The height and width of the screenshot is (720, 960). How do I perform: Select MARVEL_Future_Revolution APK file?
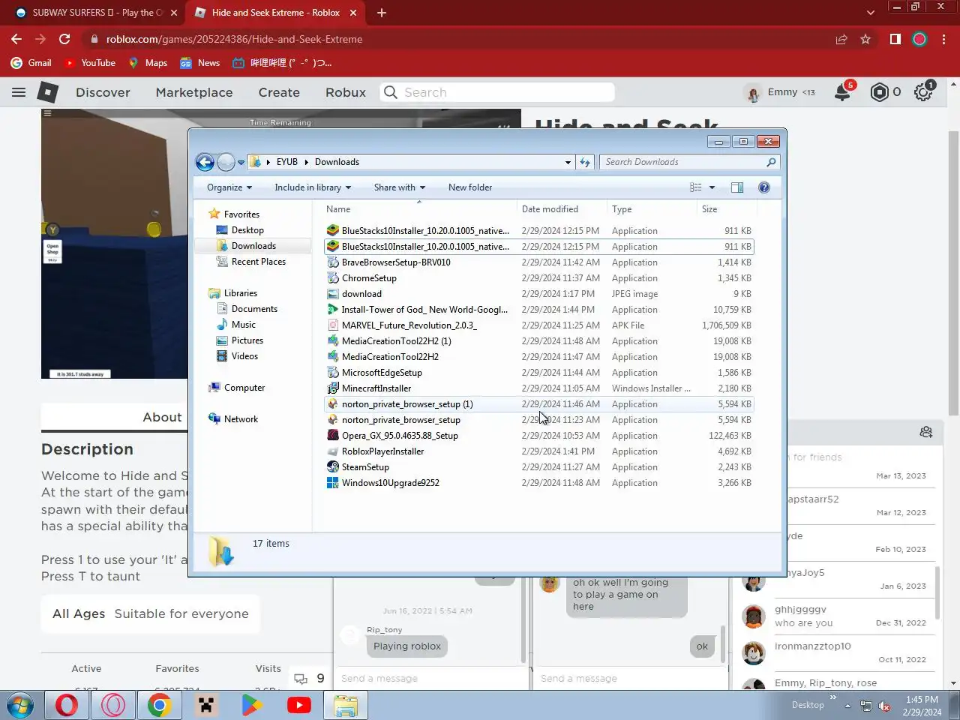pyautogui.click(x=409, y=325)
